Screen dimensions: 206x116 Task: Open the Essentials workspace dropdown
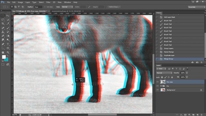click(196, 7)
